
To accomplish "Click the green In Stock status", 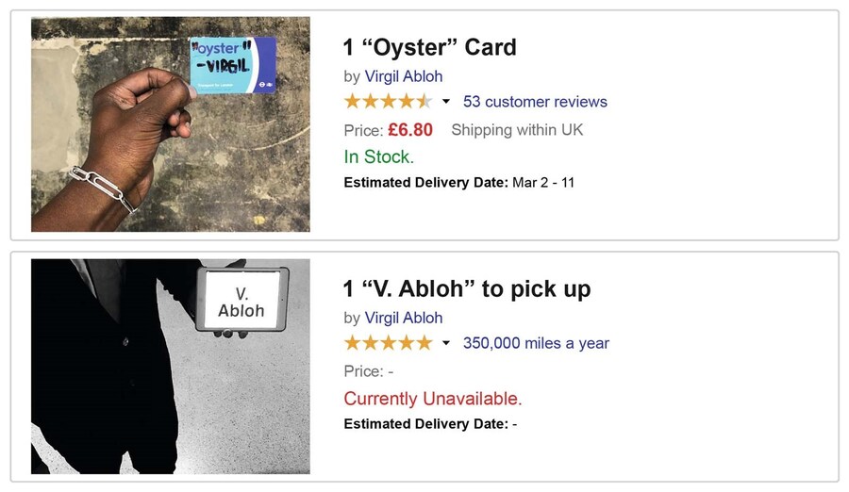I will tap(378, 156).
